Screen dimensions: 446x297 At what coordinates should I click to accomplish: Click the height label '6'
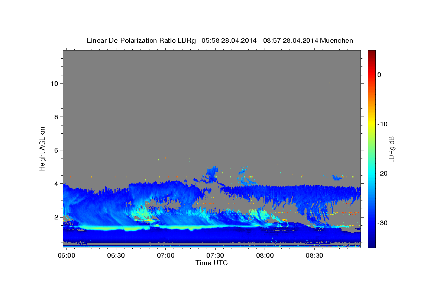tap(56, 150)
